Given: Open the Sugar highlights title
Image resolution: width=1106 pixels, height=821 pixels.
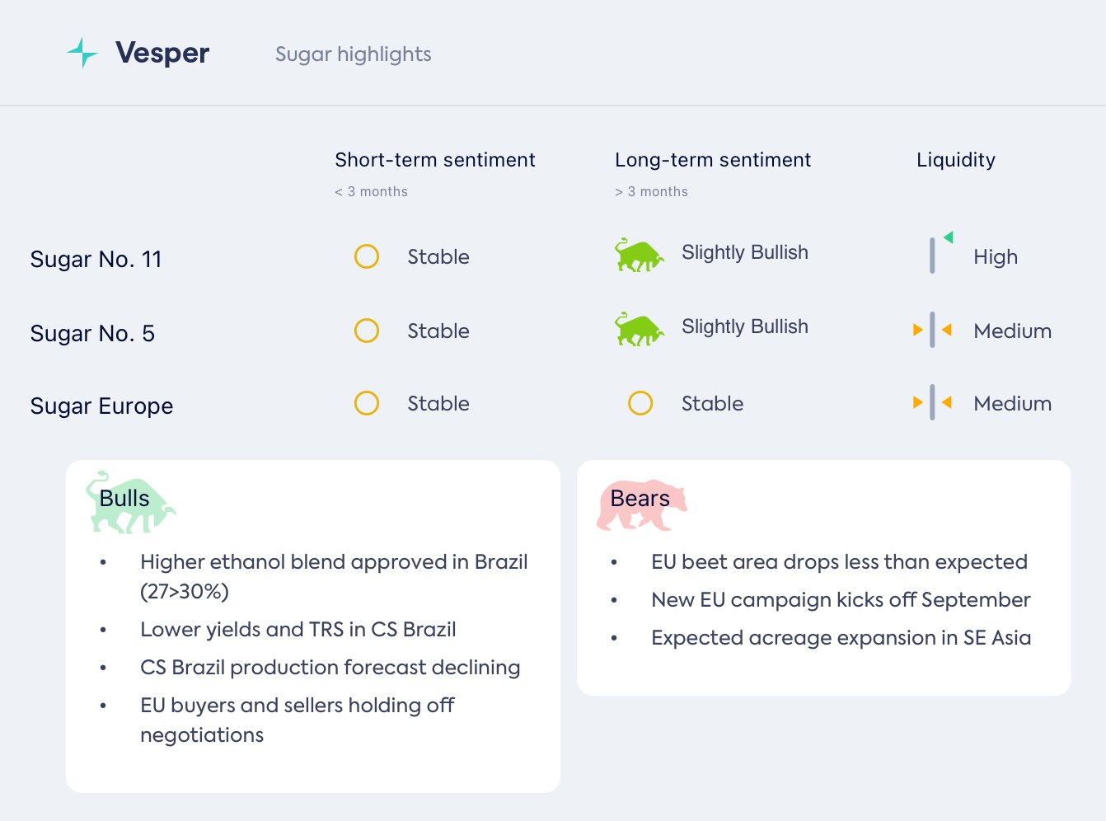Looking at the screenshot, I should point(353,54).
